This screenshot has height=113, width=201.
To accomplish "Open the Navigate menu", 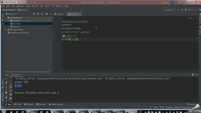I will (x=20, y=6).
